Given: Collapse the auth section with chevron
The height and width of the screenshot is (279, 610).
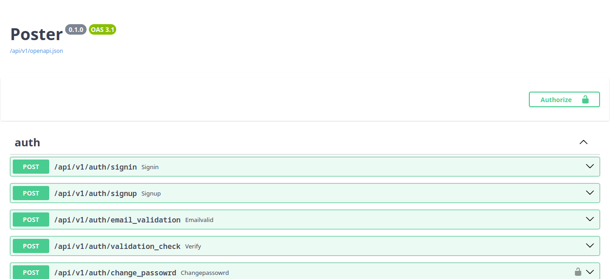Looking at the screenshot, I should [583, 142].
